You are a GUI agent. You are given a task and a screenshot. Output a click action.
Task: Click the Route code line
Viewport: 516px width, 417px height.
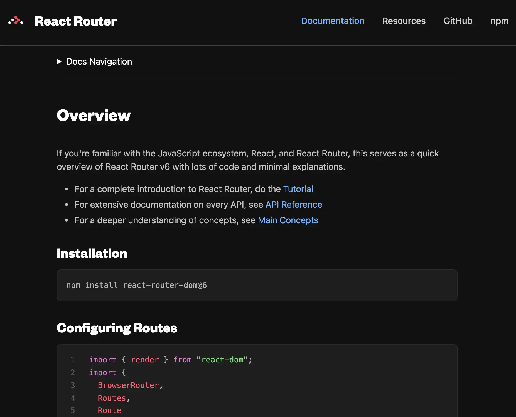(x=109, y=410)
